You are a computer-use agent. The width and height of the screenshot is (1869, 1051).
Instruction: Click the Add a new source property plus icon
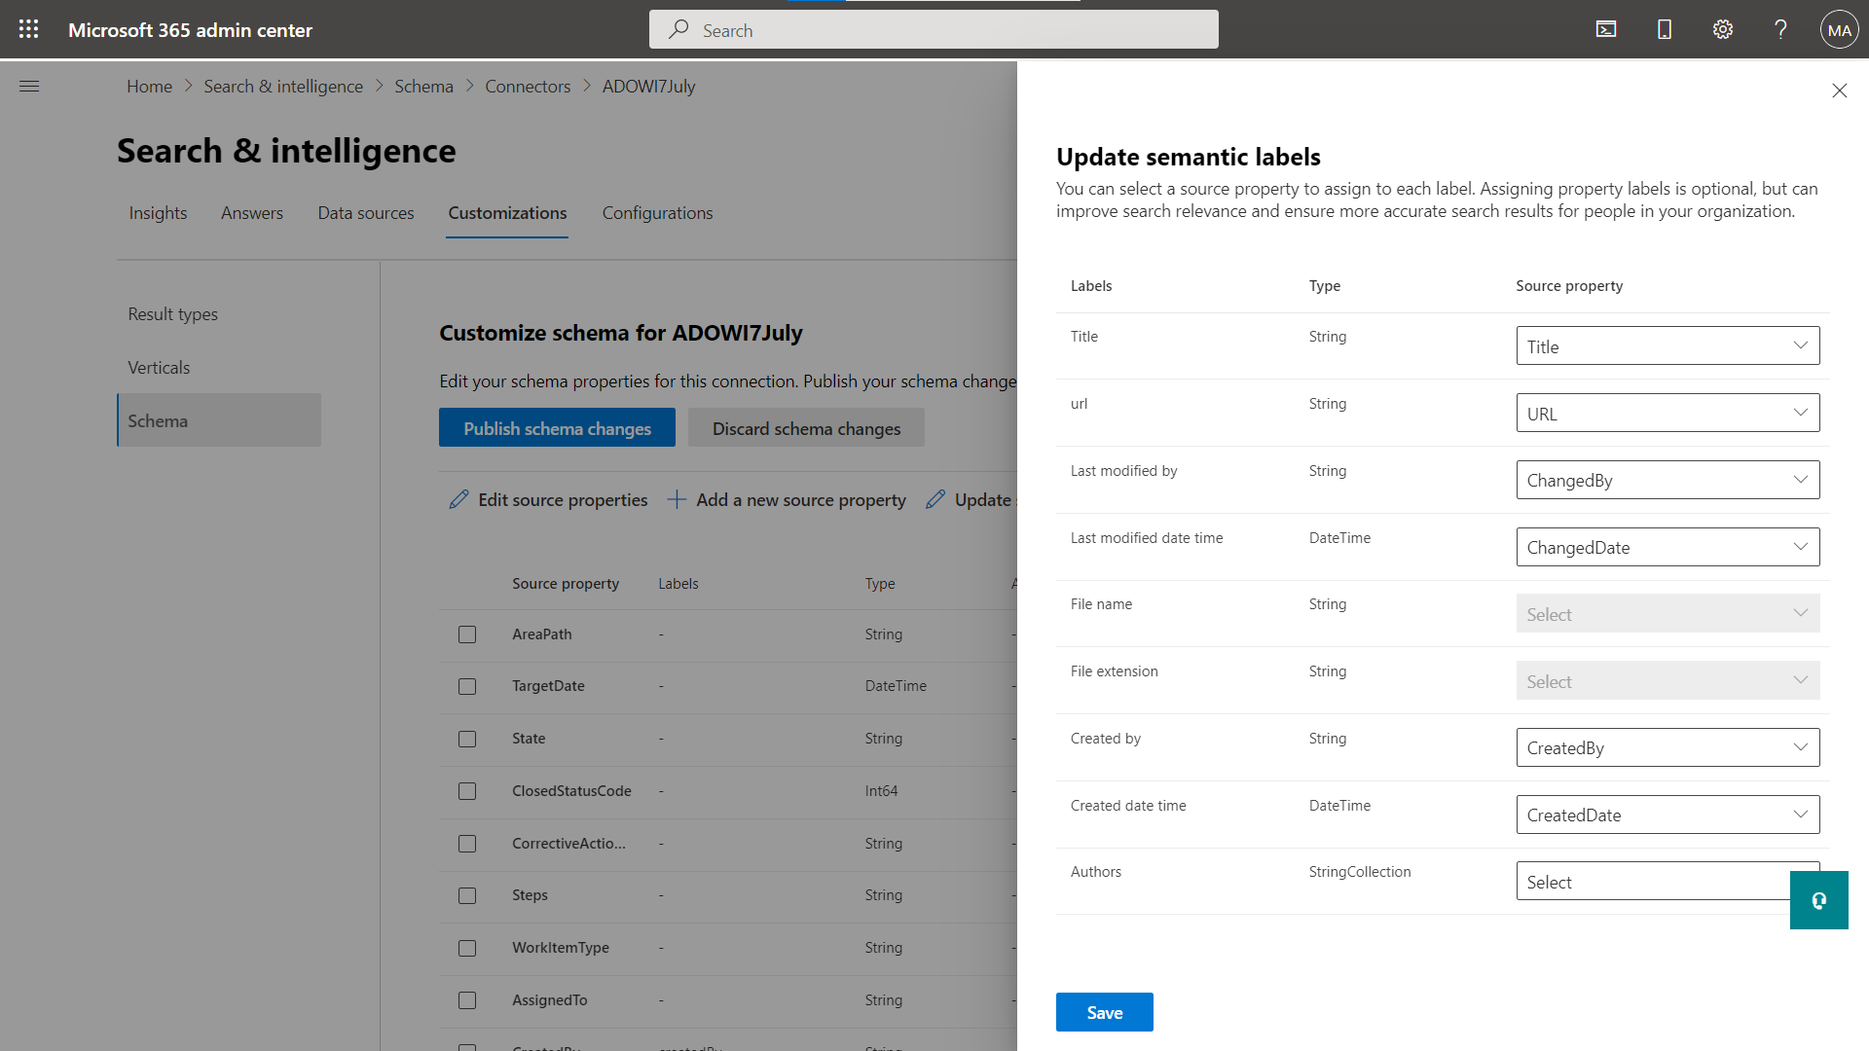[x=677, y=499]
